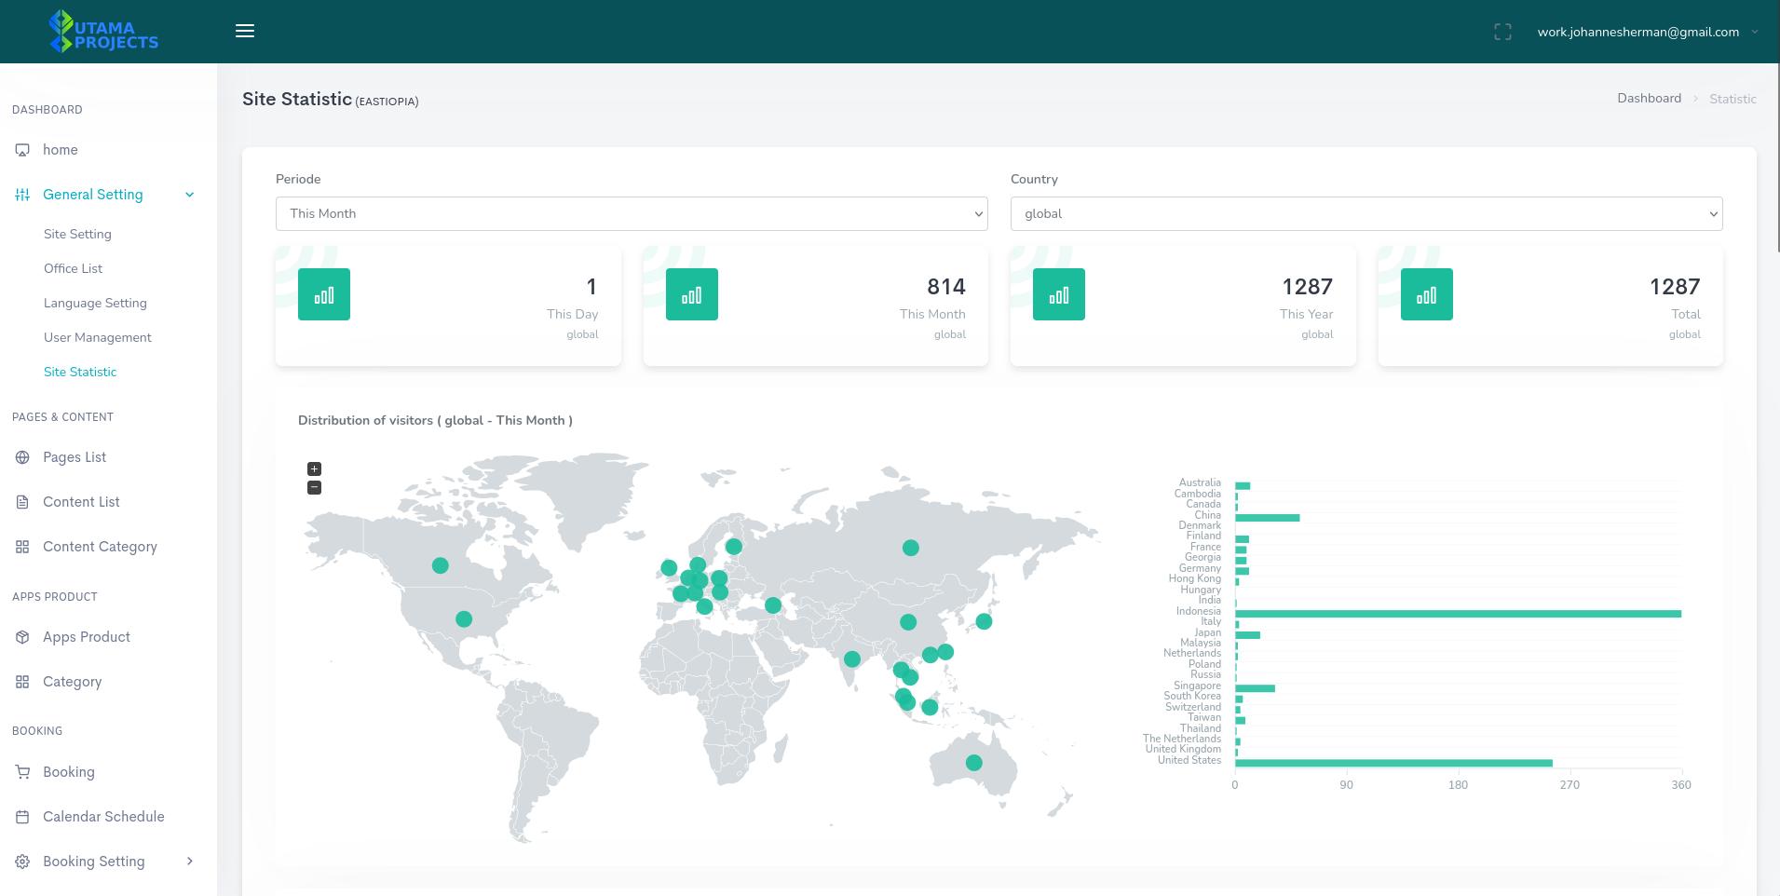Click the Calendar Schedule sidebar icon
Image resolution: width=1780 pixels, height=896 pixels.
22,817
